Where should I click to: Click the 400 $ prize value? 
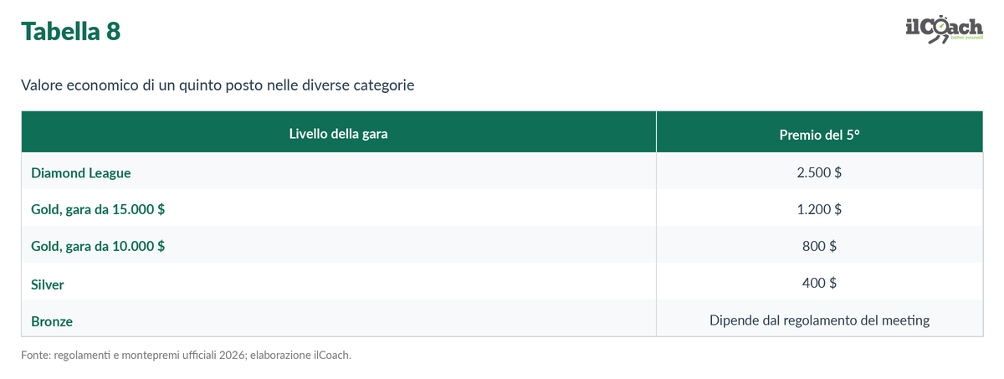pyautogui.click(x=819, y=283)
